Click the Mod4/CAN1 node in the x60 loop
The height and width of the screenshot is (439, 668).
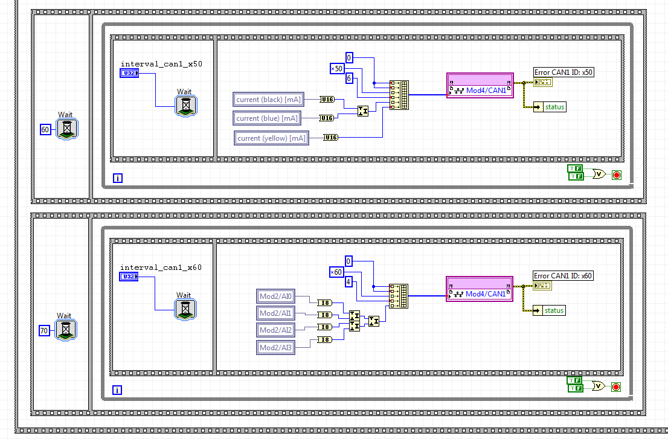(x=480, y=289)
